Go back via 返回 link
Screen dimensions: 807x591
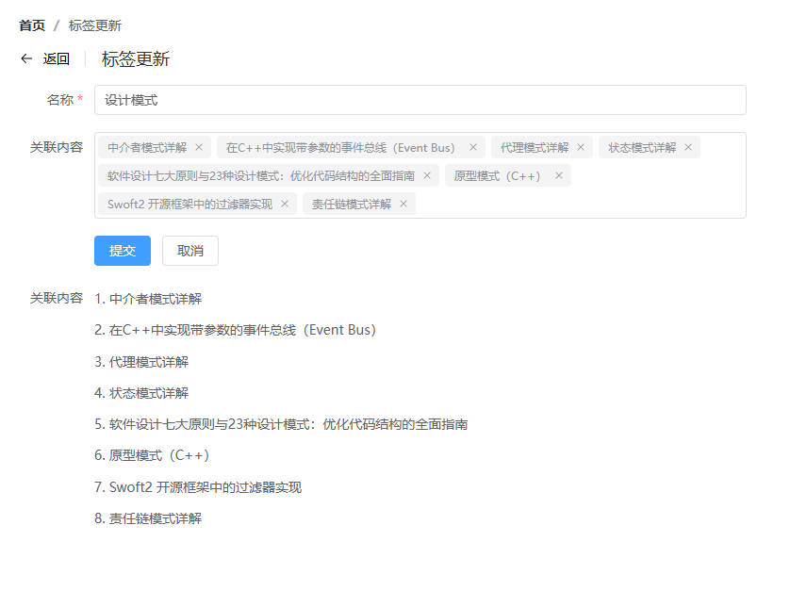[x=57, y=58]
